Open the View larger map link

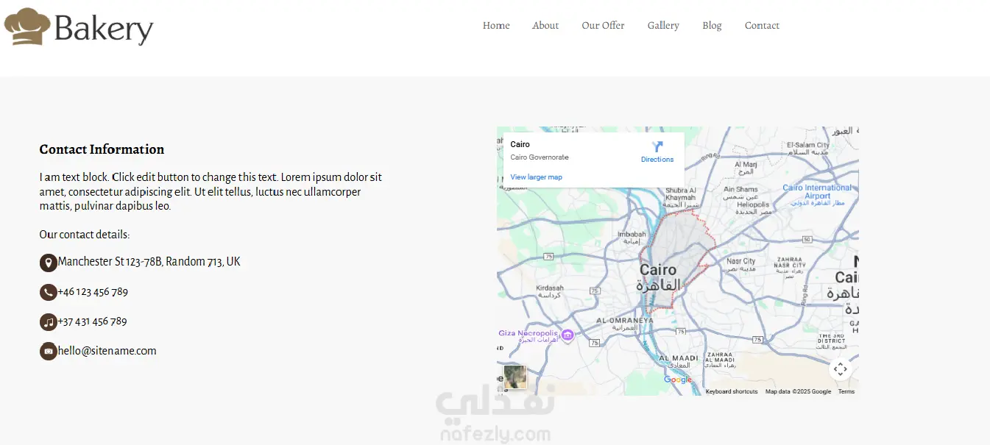coord(536,177)
